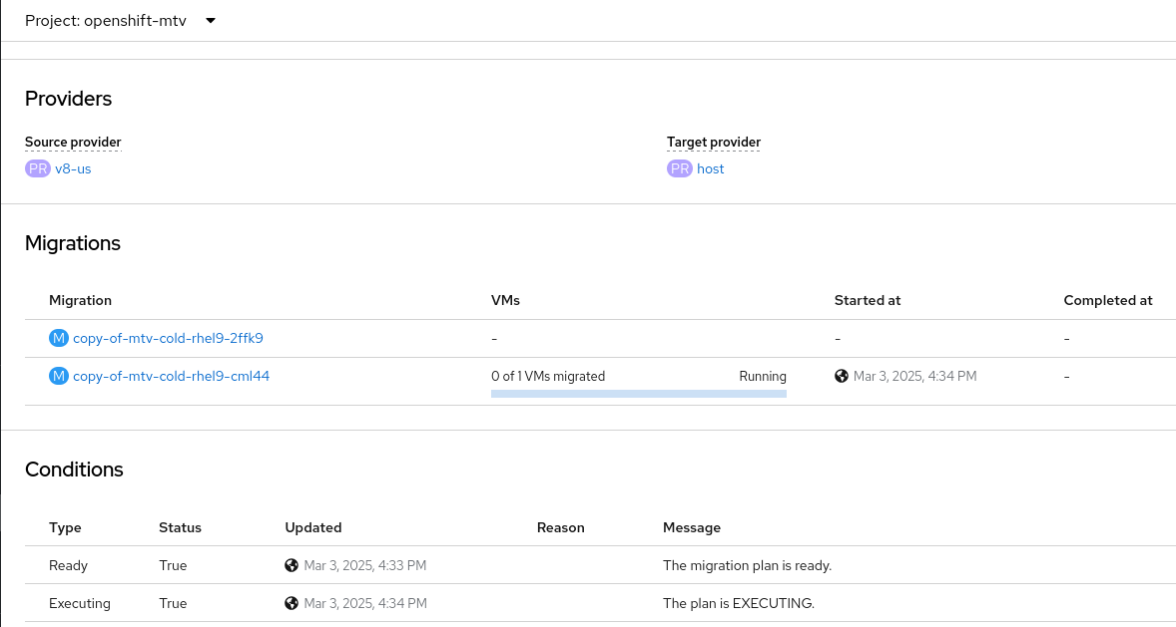1176x627 pixels.
Task: Click the PR badge next to v8-us
Action: 37,168
